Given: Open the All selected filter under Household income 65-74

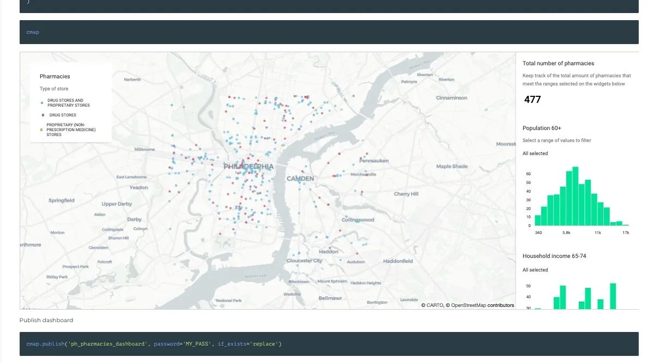Looking at the screenshot, I should point(535,270).
